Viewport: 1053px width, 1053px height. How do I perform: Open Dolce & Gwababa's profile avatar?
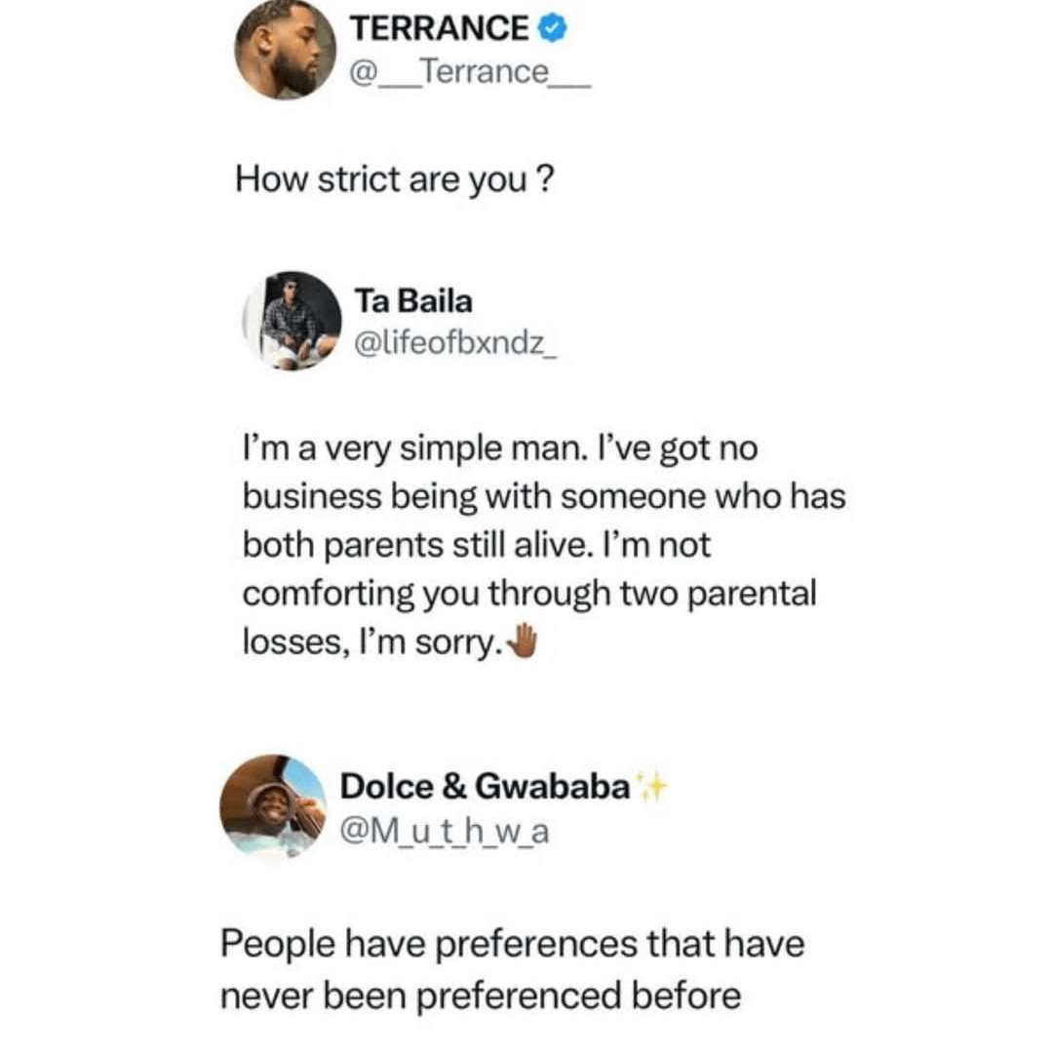272,805
